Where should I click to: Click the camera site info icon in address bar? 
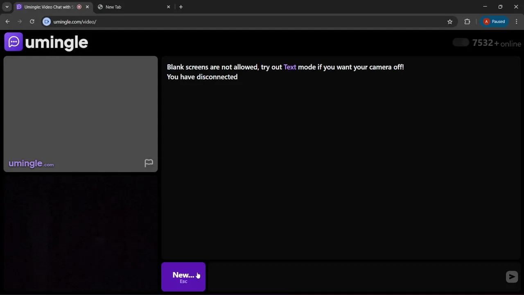pyautogui.click(x=47, y=22)
